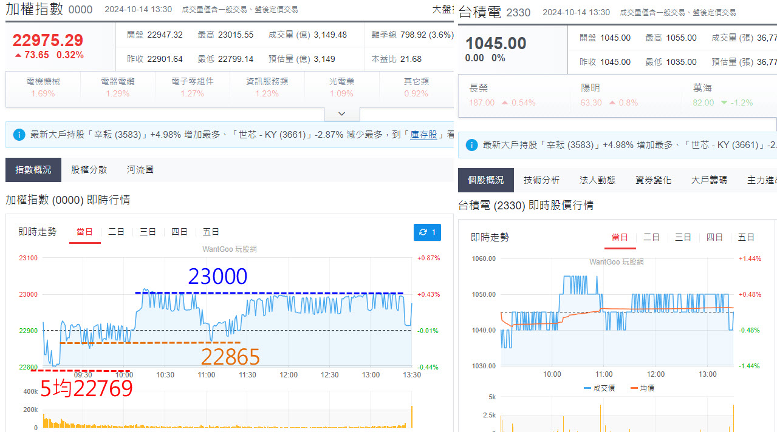Open the 長榮 related stock card
Image resolution: width=777 pixels, height=432 pixels.
click(x=514, y=95)
